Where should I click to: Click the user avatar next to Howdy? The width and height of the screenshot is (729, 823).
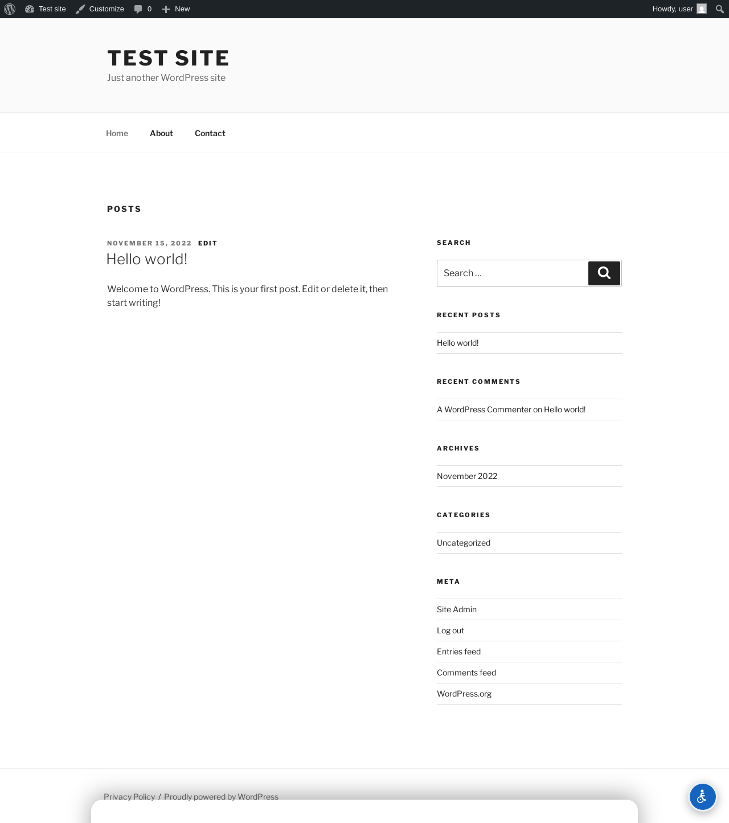coord(702,9)
